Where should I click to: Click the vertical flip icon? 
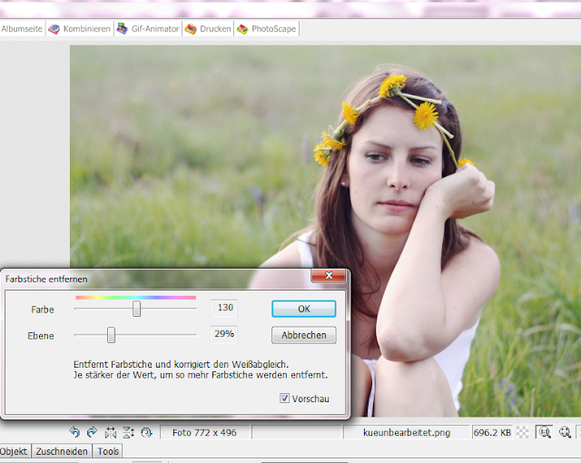pos(129,433)
